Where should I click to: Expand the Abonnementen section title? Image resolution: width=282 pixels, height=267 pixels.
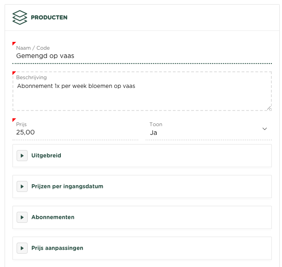53,217
